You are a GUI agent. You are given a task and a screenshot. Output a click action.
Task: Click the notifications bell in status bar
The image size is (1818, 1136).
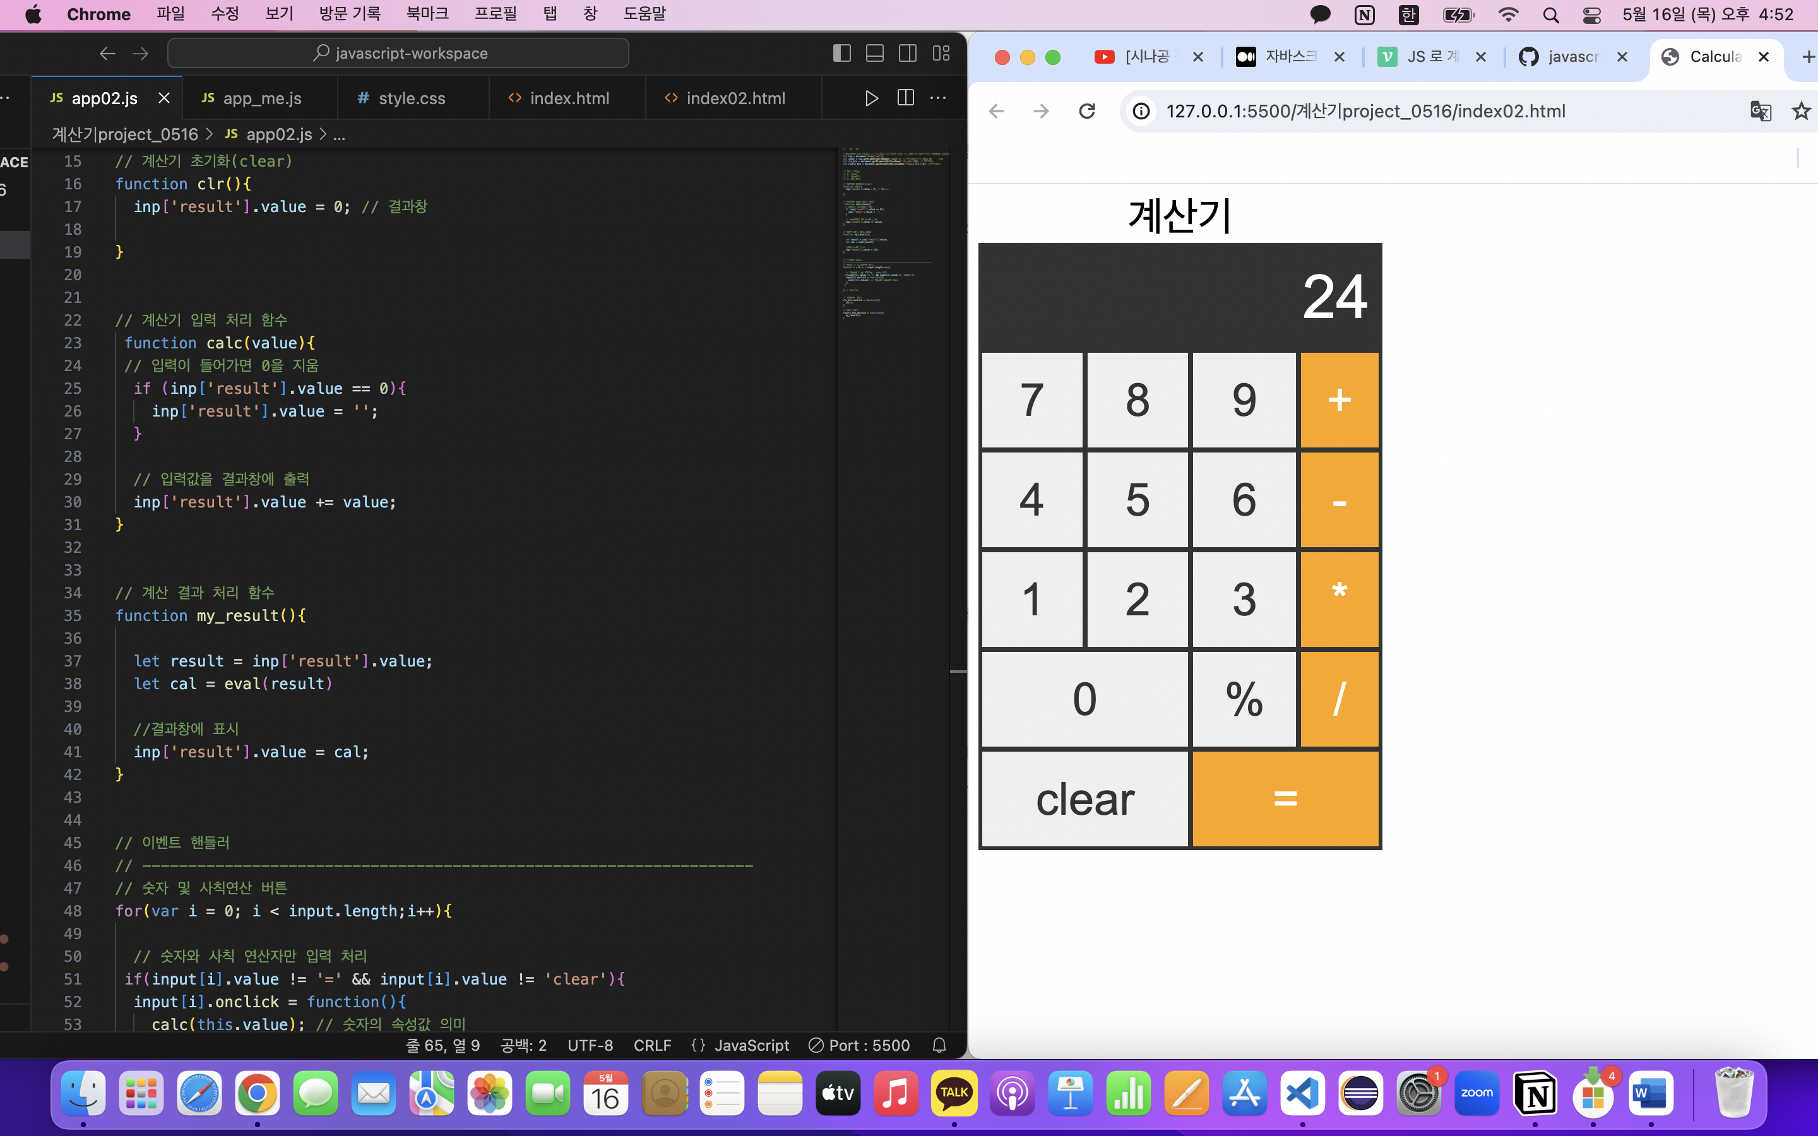click(939, 1045)
